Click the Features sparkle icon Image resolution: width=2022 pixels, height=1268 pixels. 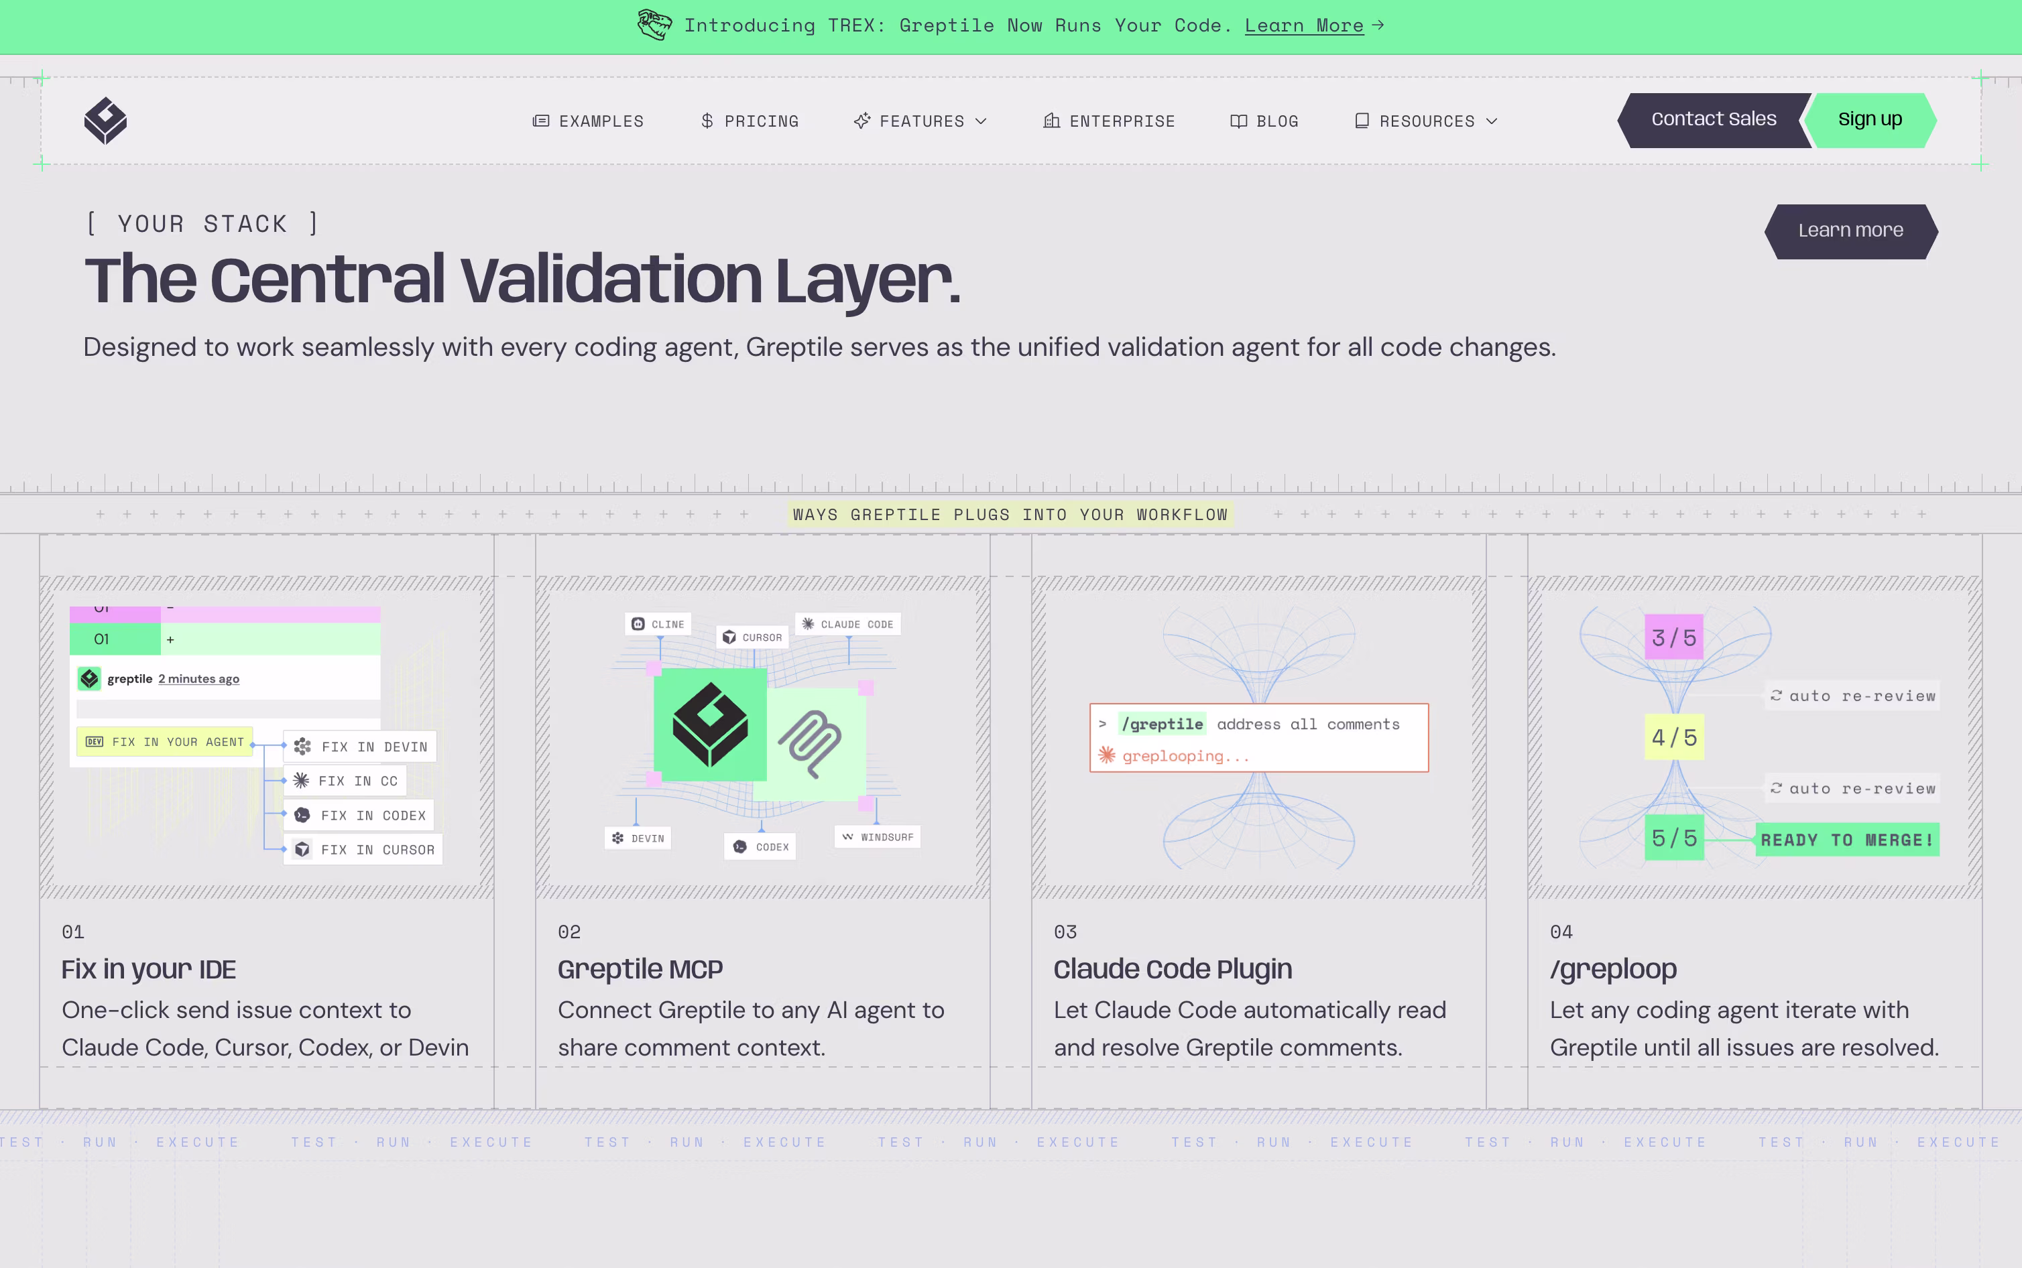pos(862,121)
